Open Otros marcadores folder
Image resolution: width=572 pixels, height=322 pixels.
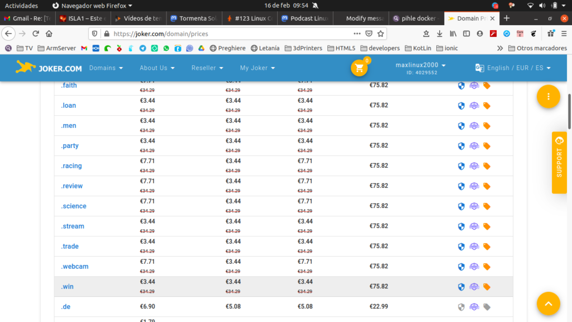[x=538, y=48]
